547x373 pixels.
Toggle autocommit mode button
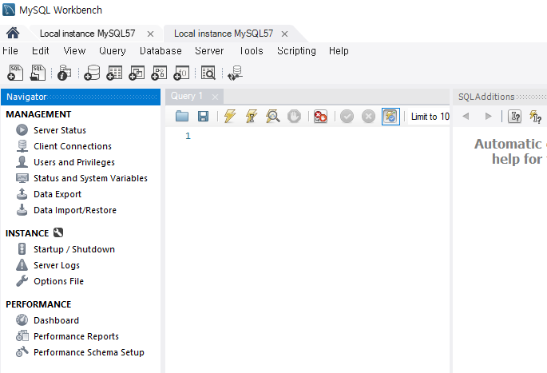[x=390, y=116]
